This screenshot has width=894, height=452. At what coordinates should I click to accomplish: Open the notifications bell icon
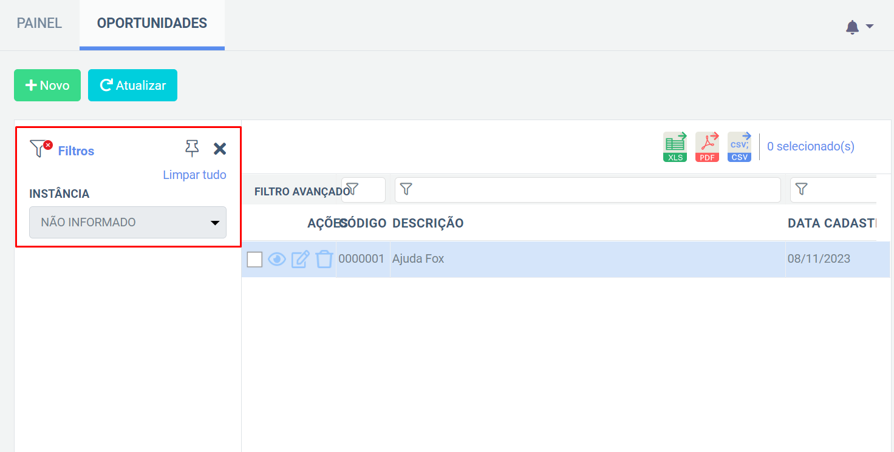pyautogui.click(x=853, y=27)
